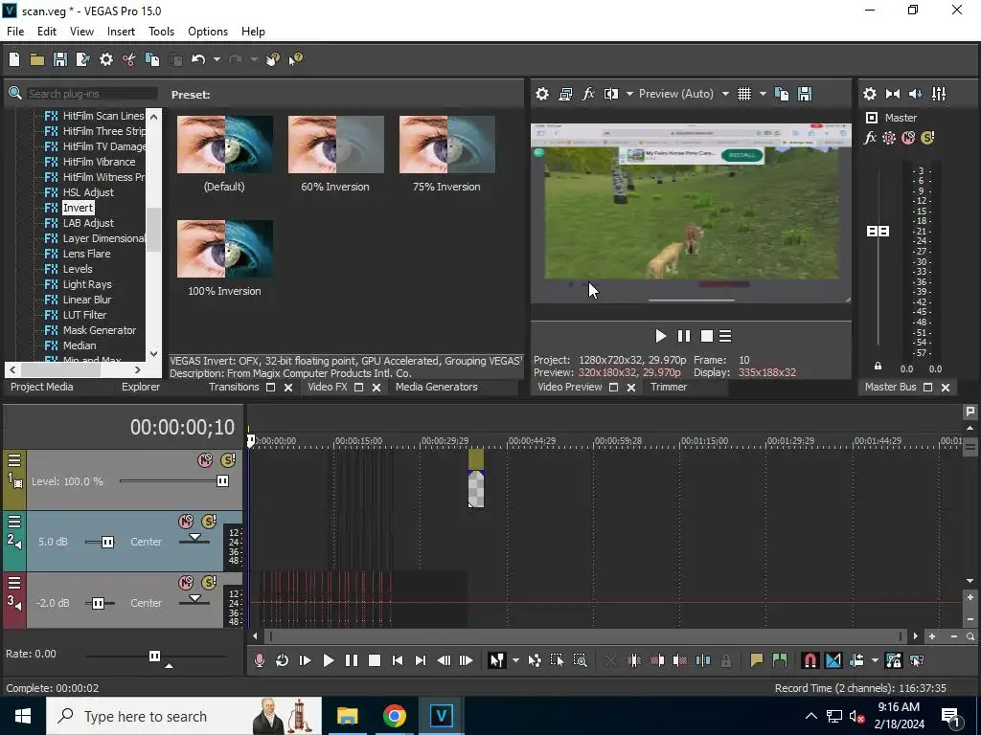The height and width of the screenshot is (735, 981).
Task: Switch to the Explorer tab
Action: coord(141,387)
